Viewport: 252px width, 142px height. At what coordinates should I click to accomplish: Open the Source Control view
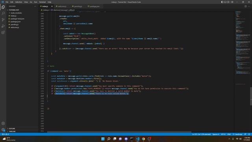(3, 20)
